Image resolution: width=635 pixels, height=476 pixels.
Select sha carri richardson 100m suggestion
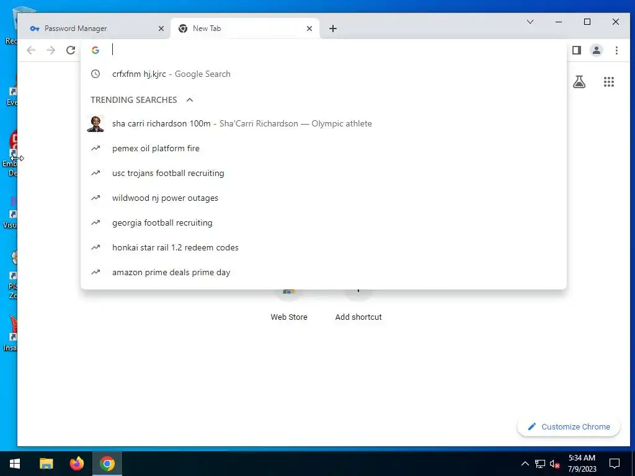[324, 123]
